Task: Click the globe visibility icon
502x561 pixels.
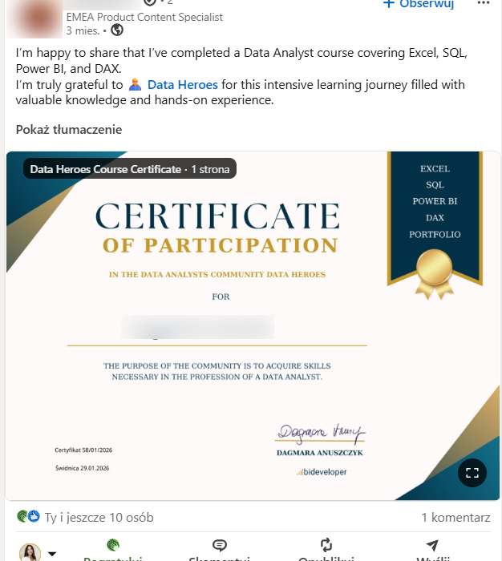Action: 117,30
